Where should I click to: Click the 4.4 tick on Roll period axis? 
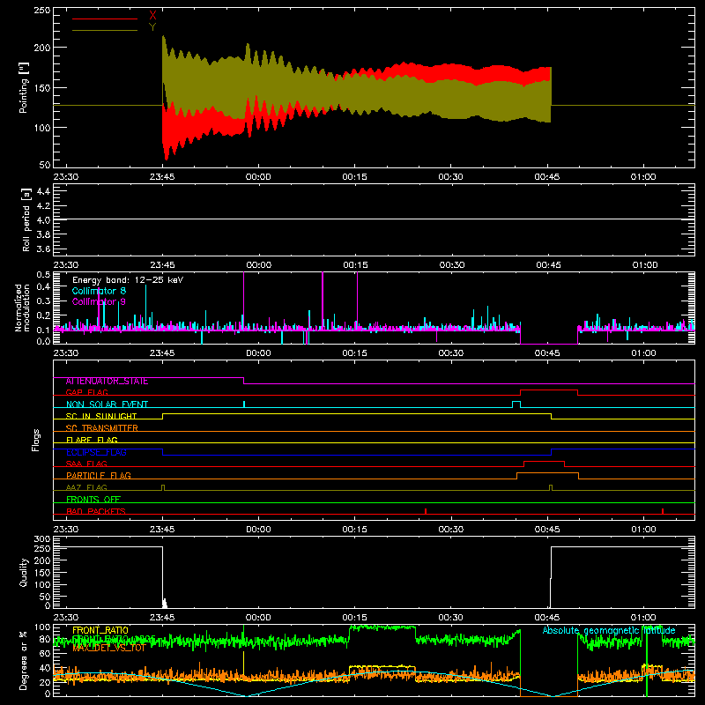point(43,191)
